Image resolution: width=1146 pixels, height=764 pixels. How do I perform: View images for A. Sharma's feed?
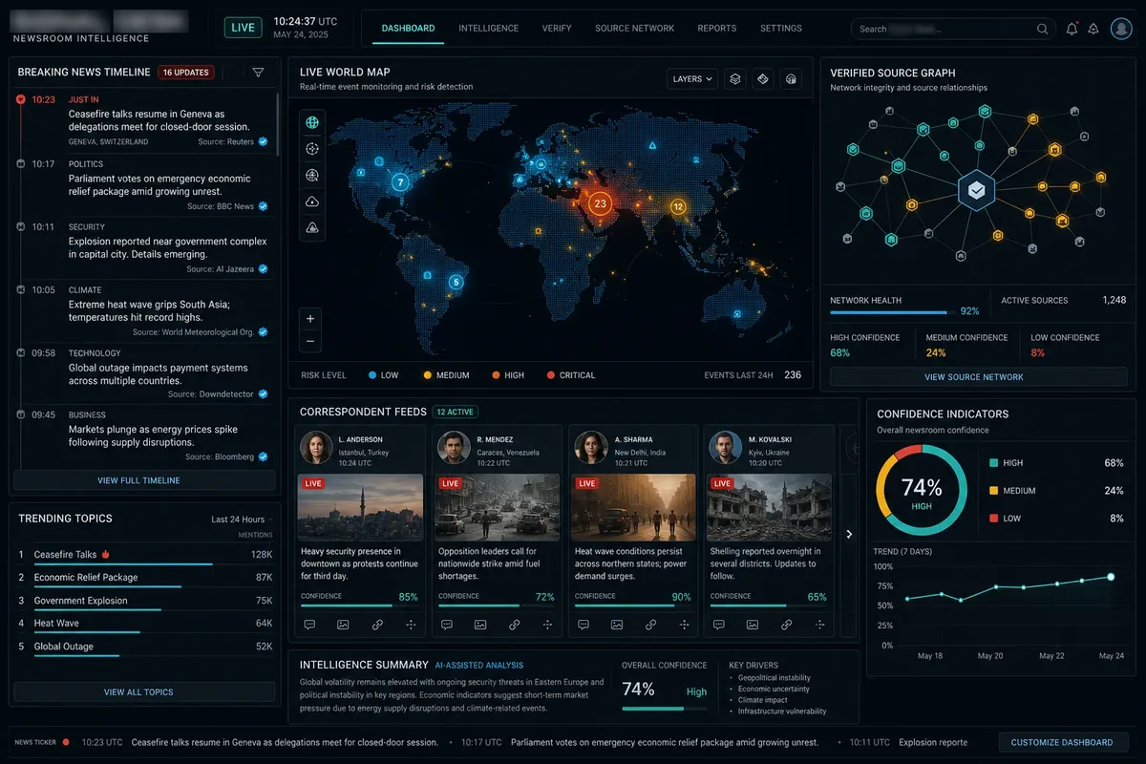pyautogui.click(x=617, y=625)
